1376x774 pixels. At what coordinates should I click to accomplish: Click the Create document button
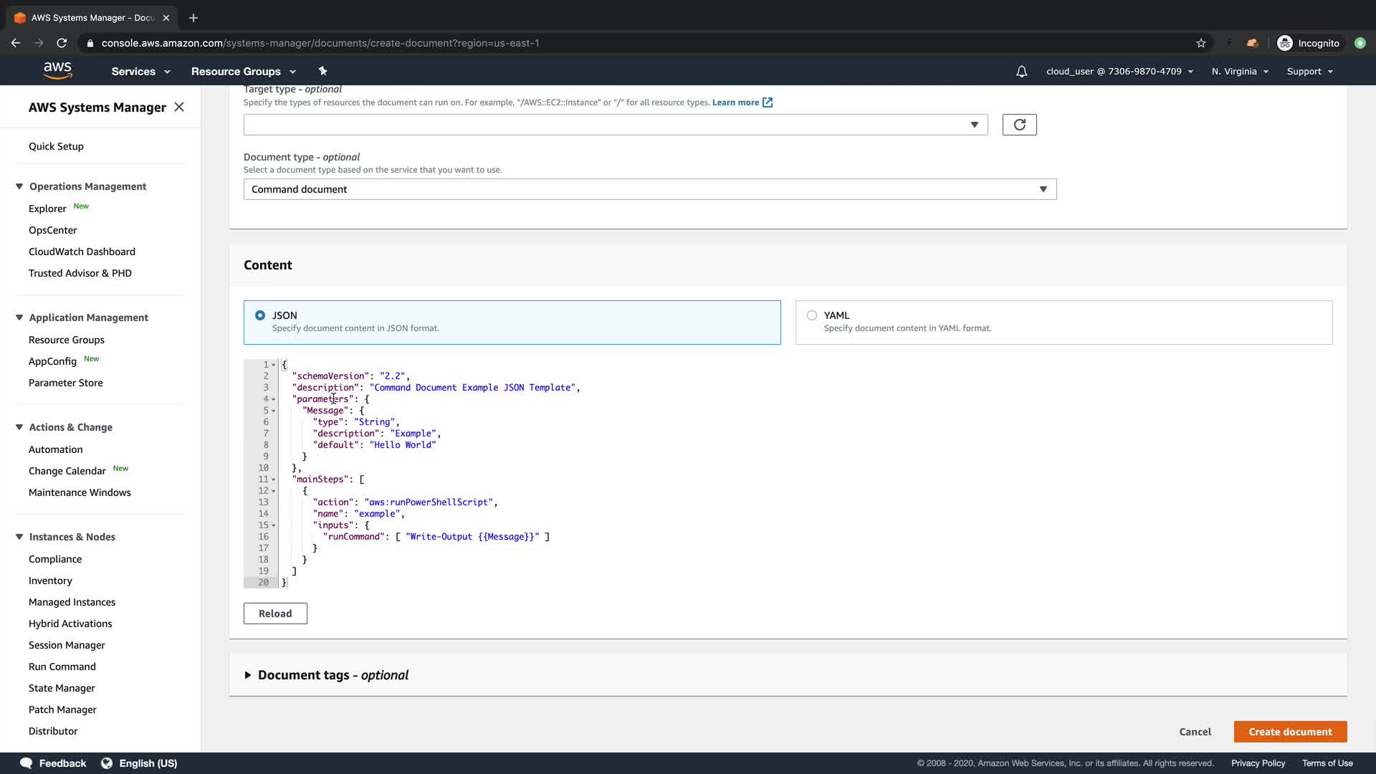pos(1290,732)
